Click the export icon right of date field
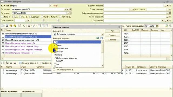This screenshot has height=97, width=173. pyautogui.click(x=167, y=26)
